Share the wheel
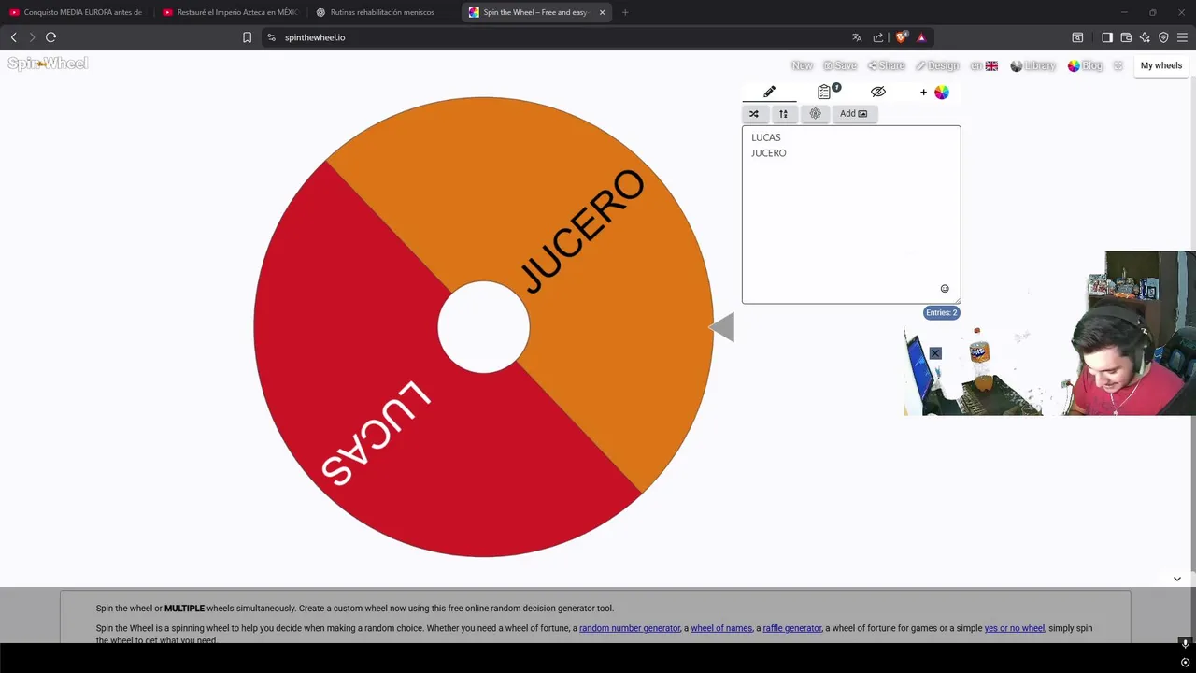1196x673 pixels. (x=886, y=65)
